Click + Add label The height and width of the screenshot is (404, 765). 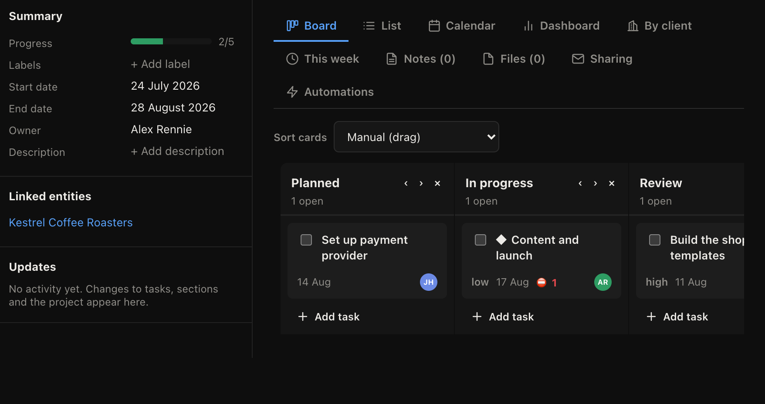coord(160,64)
